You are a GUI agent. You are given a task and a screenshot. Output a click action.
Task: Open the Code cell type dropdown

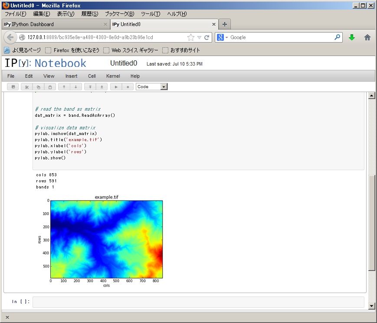coord(151,87)
